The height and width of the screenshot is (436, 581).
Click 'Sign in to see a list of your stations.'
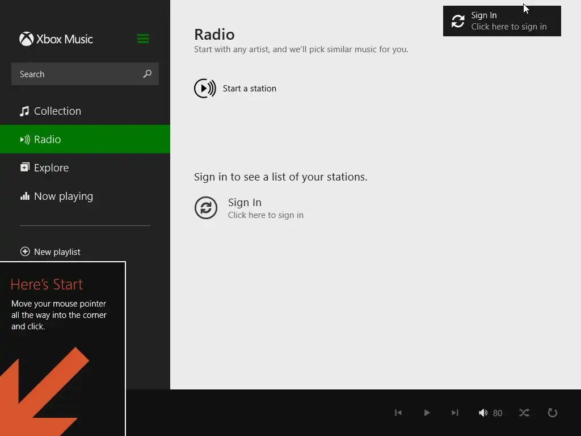tap(280, 177)
